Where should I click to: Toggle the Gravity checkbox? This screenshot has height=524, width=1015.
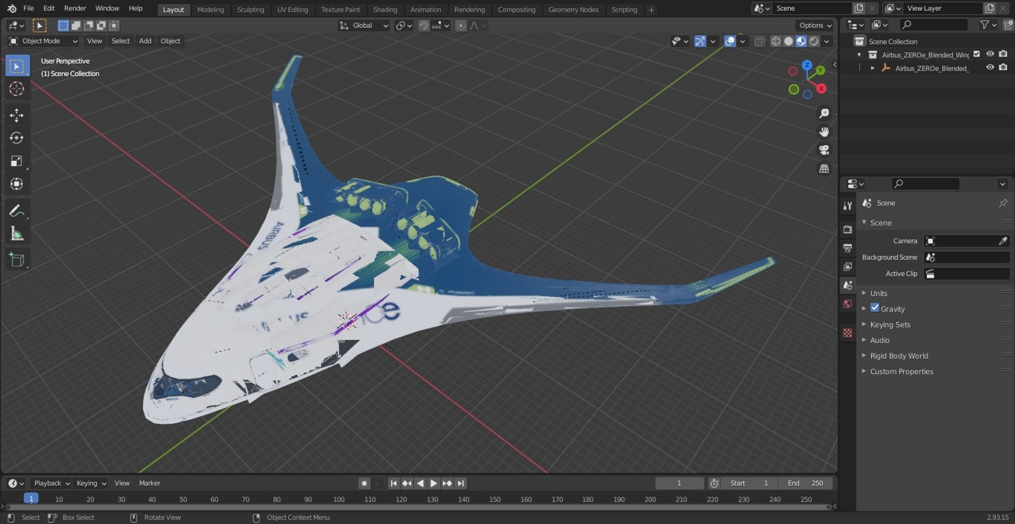(875, 308)
